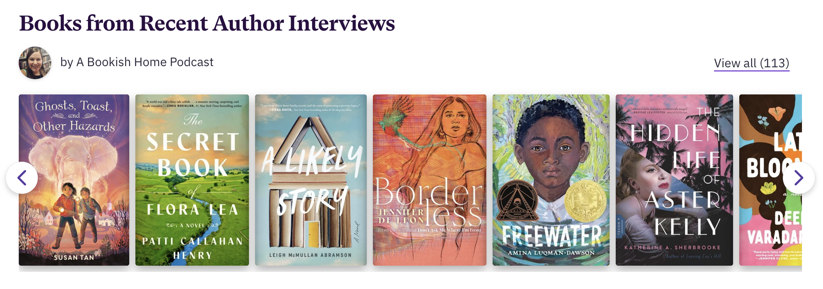Viewport: 823px width, 289px height.
Task: Open A Bookish Home Podcast avatar photo
Action: (35, 63)
